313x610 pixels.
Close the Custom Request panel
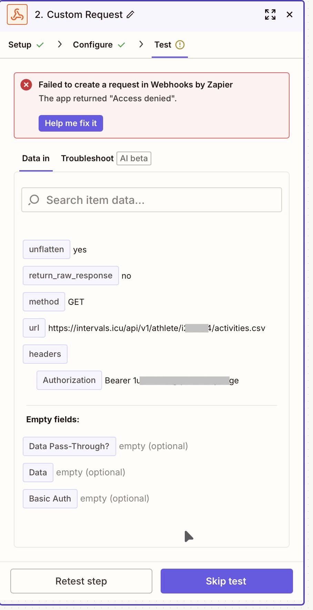tap(290, 14)
